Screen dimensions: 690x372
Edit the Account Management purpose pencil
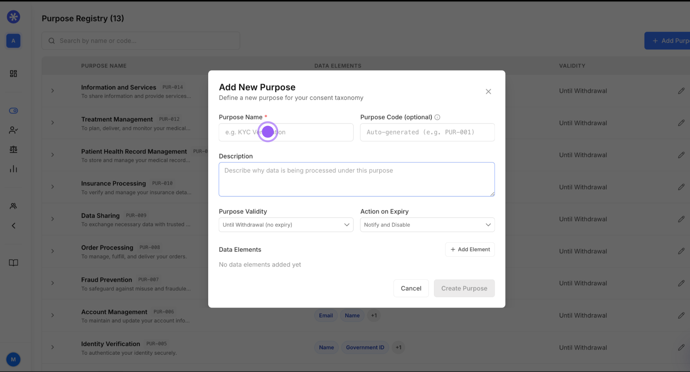click(681, 315)
